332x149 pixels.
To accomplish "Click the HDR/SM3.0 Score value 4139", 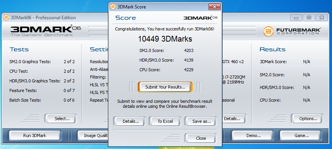I will pyautogui.click(x=189, y=60).
